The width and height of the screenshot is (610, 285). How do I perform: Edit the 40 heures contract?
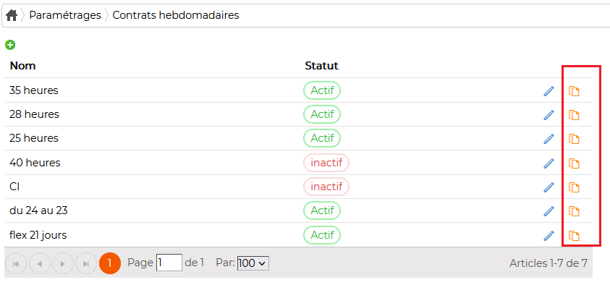coord(548,163)
